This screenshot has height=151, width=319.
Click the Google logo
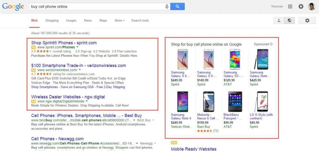coord(13,7)
